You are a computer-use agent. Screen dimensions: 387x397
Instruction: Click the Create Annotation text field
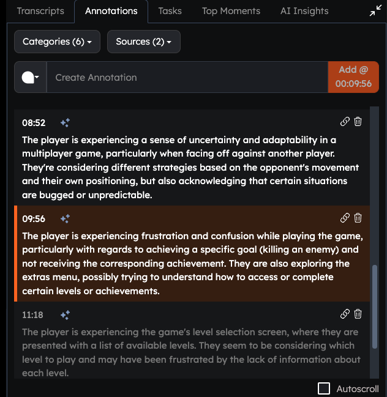click(x=187, y=77)
